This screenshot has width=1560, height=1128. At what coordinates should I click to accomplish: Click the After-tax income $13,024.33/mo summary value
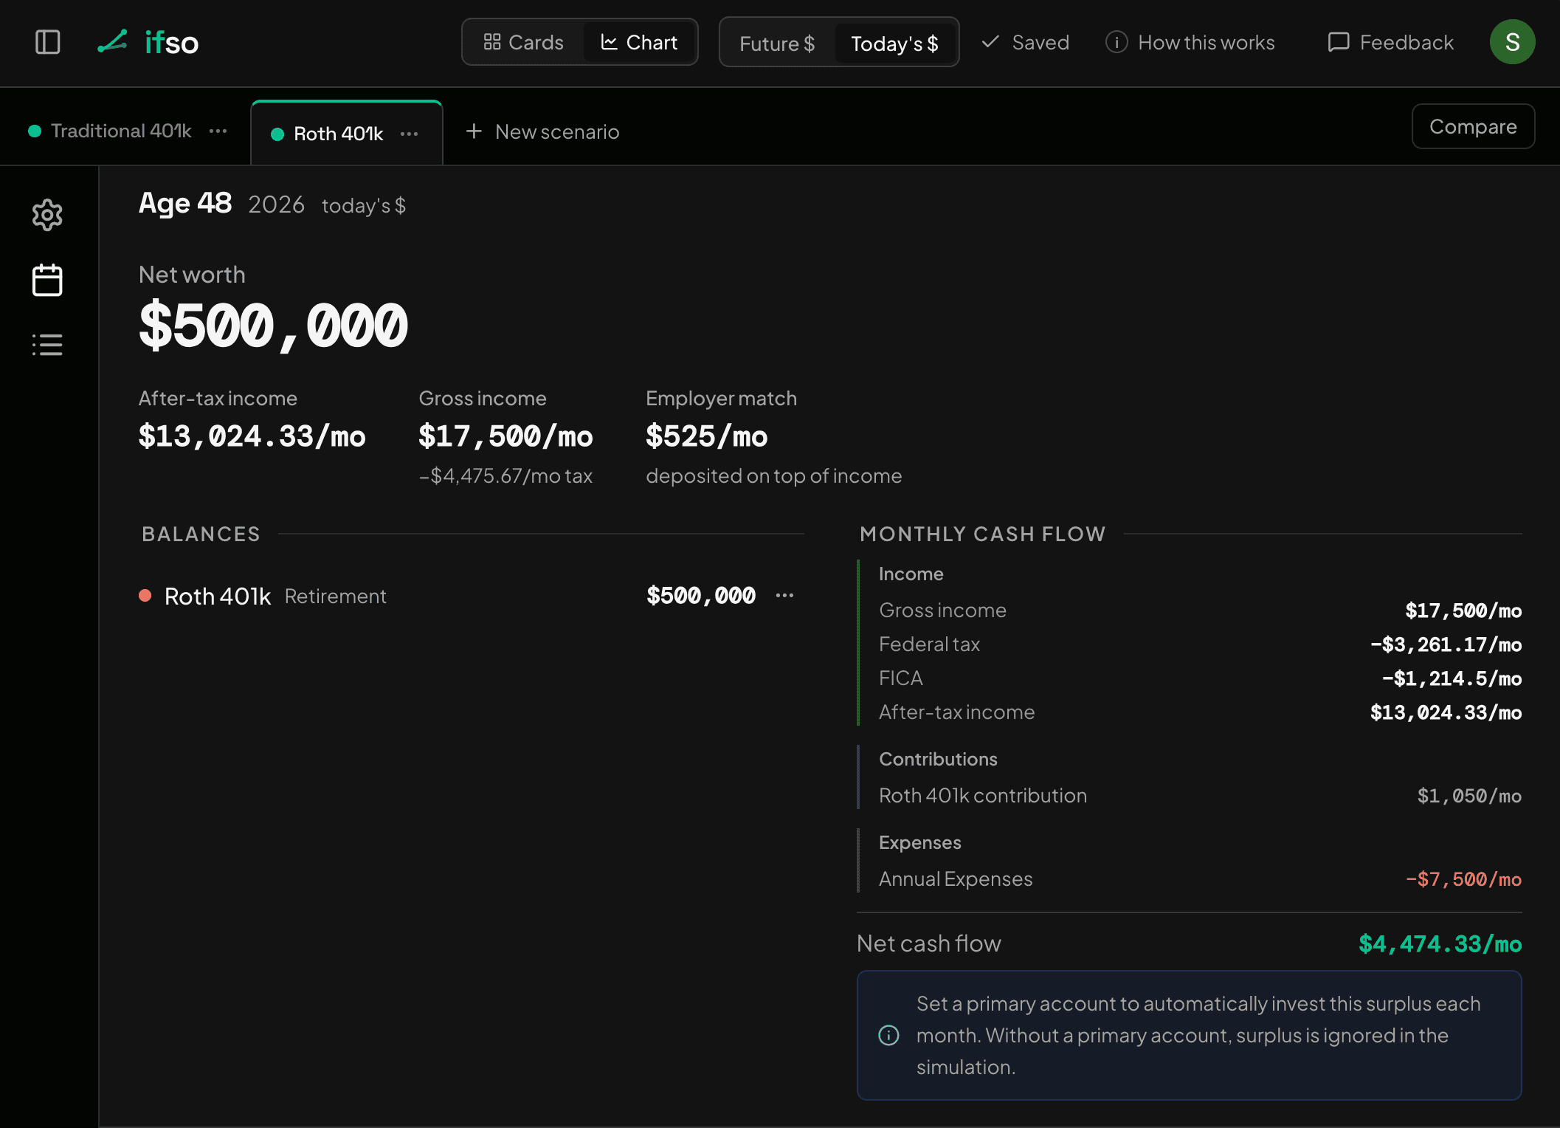[252, 436]
